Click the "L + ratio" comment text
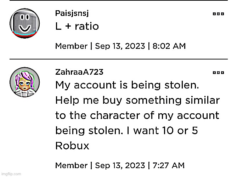Screen dimensions: 237x177 (x=77, y=27)
